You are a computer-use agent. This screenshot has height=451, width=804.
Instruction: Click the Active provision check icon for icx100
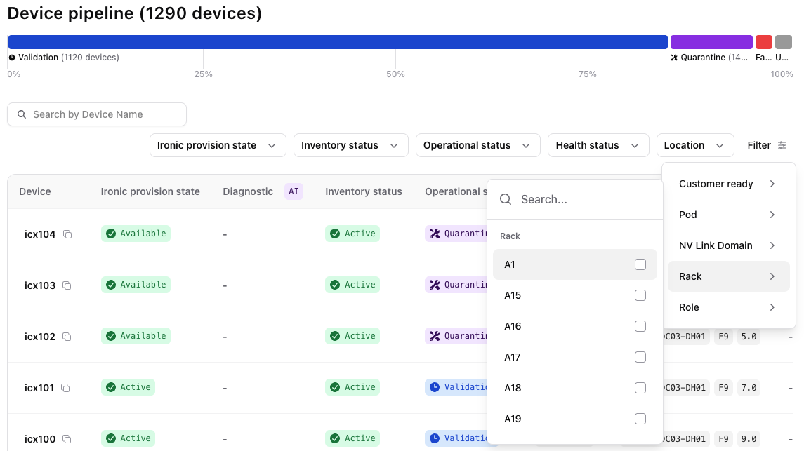click(x=111, y=438)
